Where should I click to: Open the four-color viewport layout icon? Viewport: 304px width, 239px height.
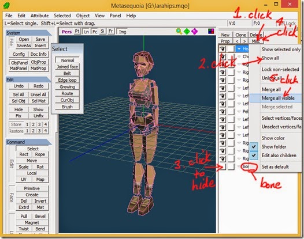(x=211, y=31)
